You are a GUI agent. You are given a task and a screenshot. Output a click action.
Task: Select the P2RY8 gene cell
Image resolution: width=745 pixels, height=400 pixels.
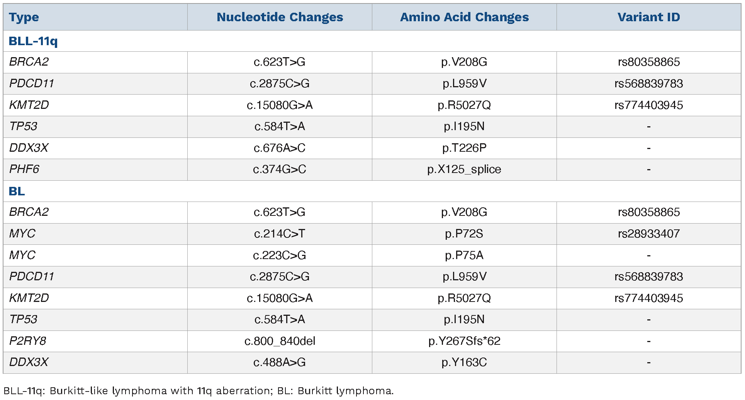coord(28,341)
